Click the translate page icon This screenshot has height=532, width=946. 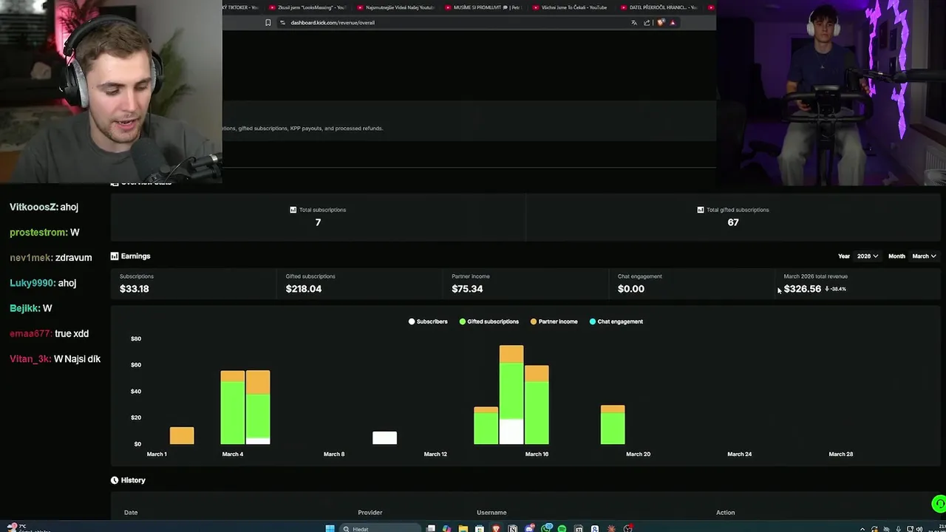coord(634,22)
